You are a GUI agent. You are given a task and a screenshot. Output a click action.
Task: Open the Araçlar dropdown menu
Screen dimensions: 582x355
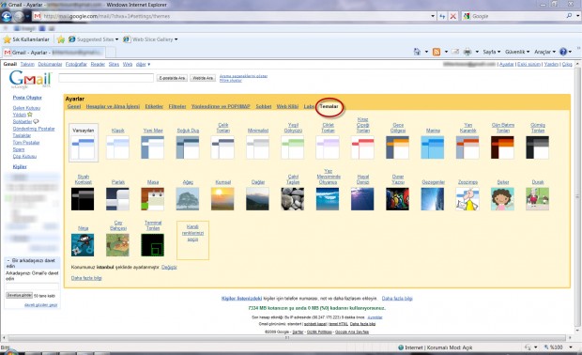click(x=544, y=52)
